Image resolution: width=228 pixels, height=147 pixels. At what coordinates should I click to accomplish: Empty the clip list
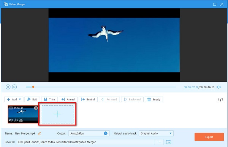click(x=154, y=99)
